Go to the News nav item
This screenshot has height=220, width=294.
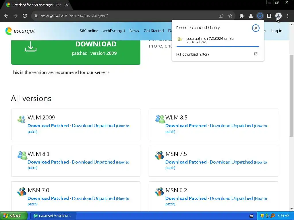(x=134, y=31)
